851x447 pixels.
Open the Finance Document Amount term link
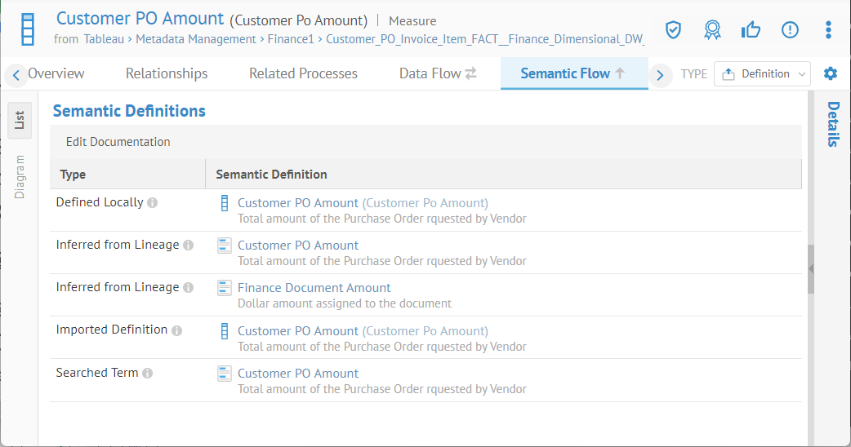(314, 288)
